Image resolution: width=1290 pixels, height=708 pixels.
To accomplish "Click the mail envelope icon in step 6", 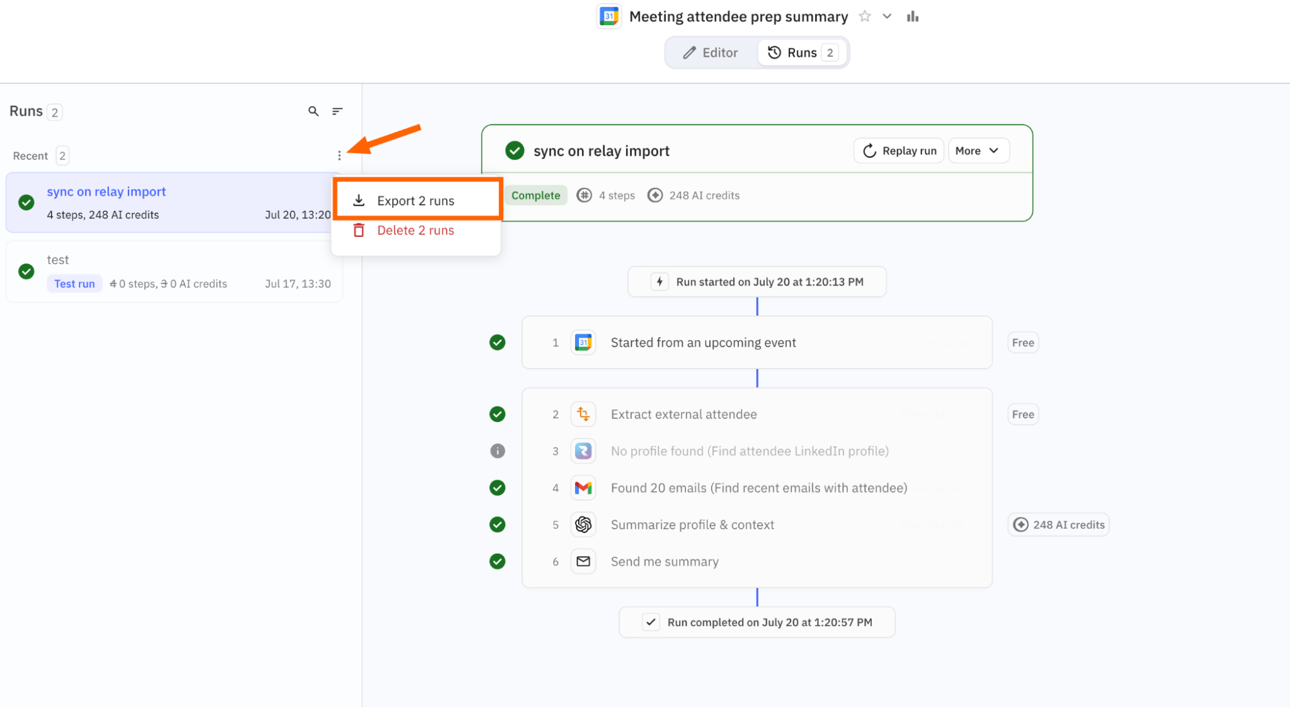I will [583, 561].
